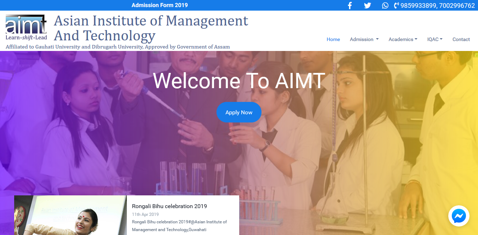
Task: Click the Asian Institute of Management title
Action: [x=151, y=28]
